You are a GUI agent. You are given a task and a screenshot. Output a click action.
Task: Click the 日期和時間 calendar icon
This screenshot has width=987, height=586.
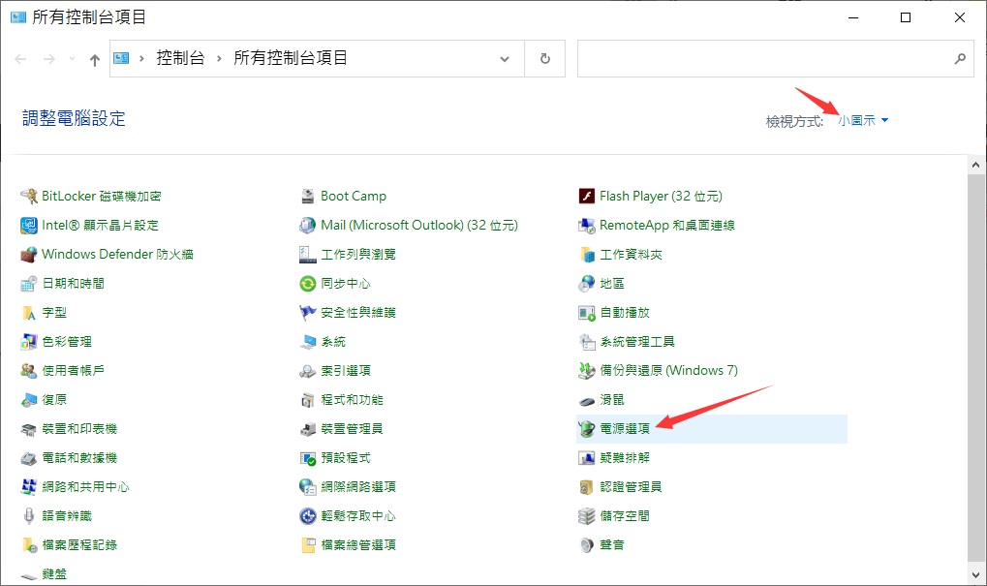(29, 283)
